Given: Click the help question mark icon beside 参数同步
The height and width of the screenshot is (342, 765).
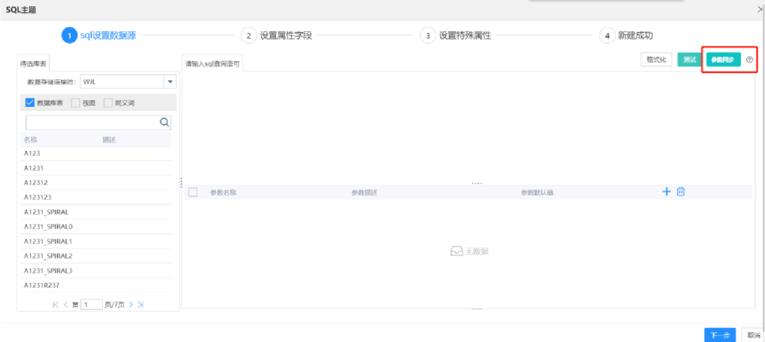Looking at the screenshot, I should (x=749, y=60).
